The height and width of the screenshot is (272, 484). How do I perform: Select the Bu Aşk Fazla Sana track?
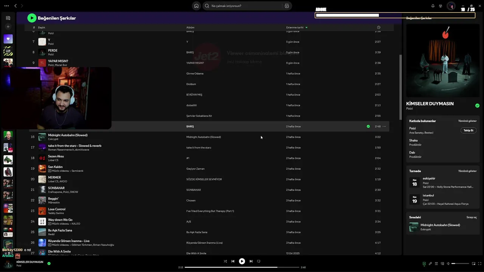(x=60, y=230)
